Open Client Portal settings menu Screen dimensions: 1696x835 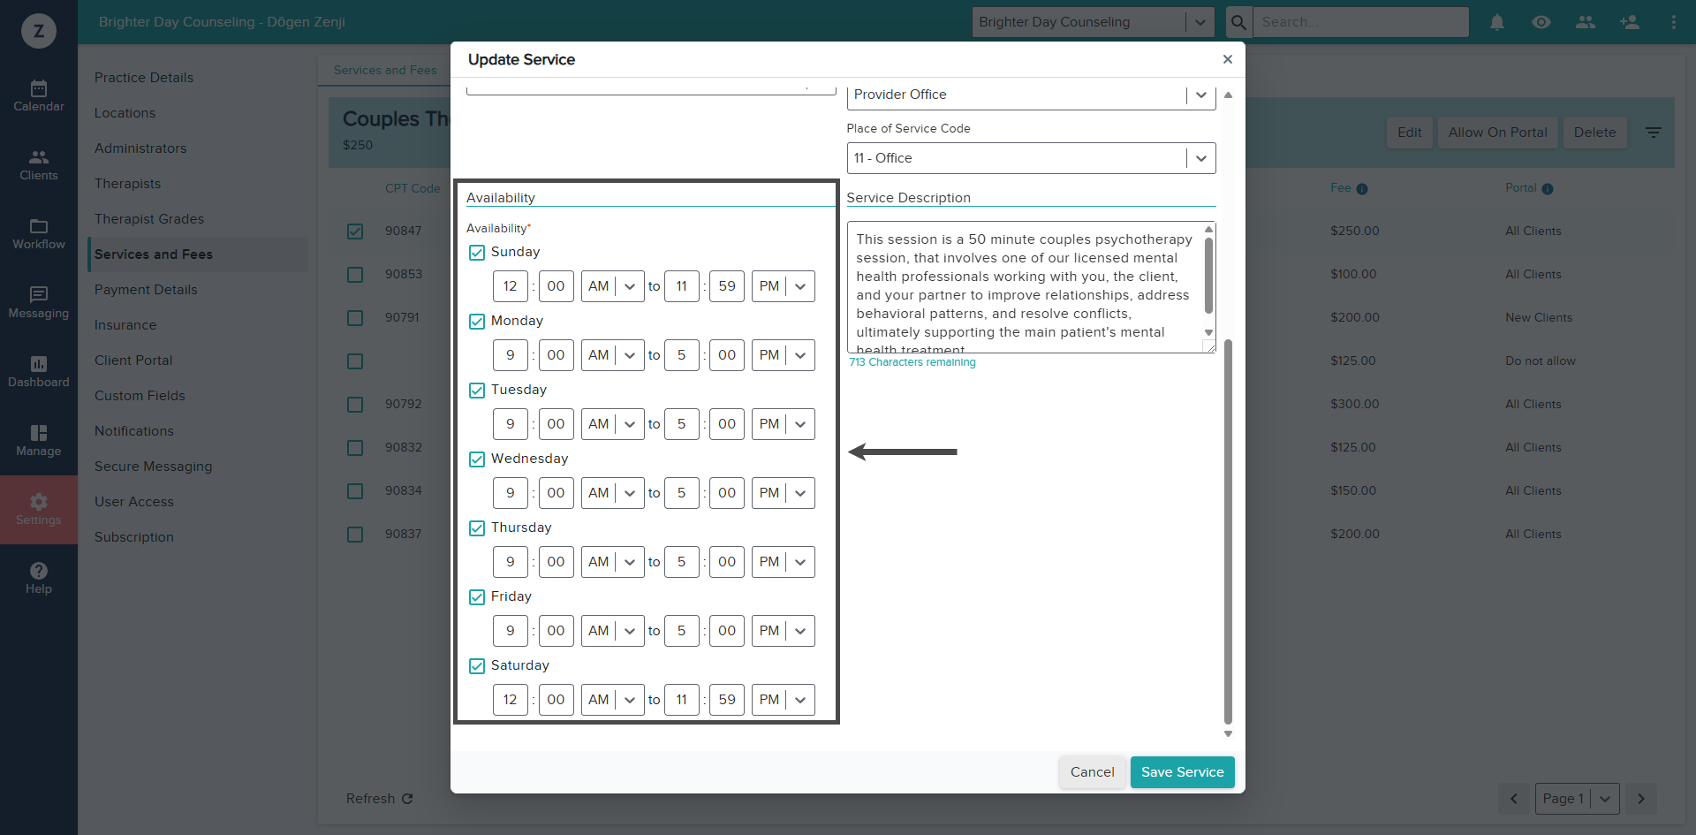133,361
